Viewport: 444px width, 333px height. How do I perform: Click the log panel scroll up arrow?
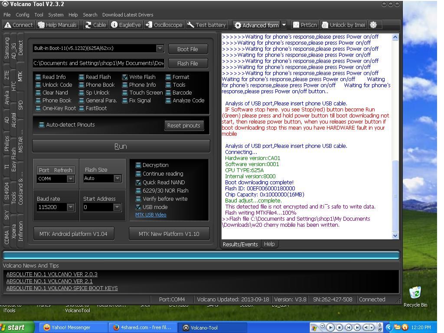395,37
